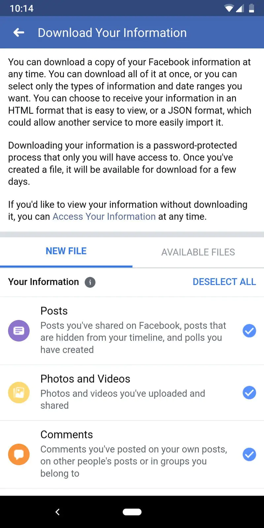Screen dimensions: 264x528
Task: Select the NEW FILE tab
Action: coord(66,251)
